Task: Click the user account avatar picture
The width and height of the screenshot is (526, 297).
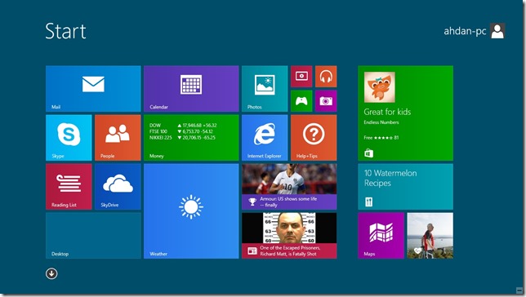Action: [x=497, y=31]
